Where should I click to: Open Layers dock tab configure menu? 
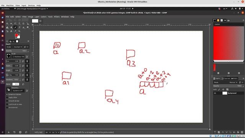pos(243,79)
